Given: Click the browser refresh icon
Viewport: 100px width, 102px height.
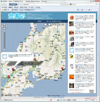Looking at the screenshot, I should (x=65, y=4).
